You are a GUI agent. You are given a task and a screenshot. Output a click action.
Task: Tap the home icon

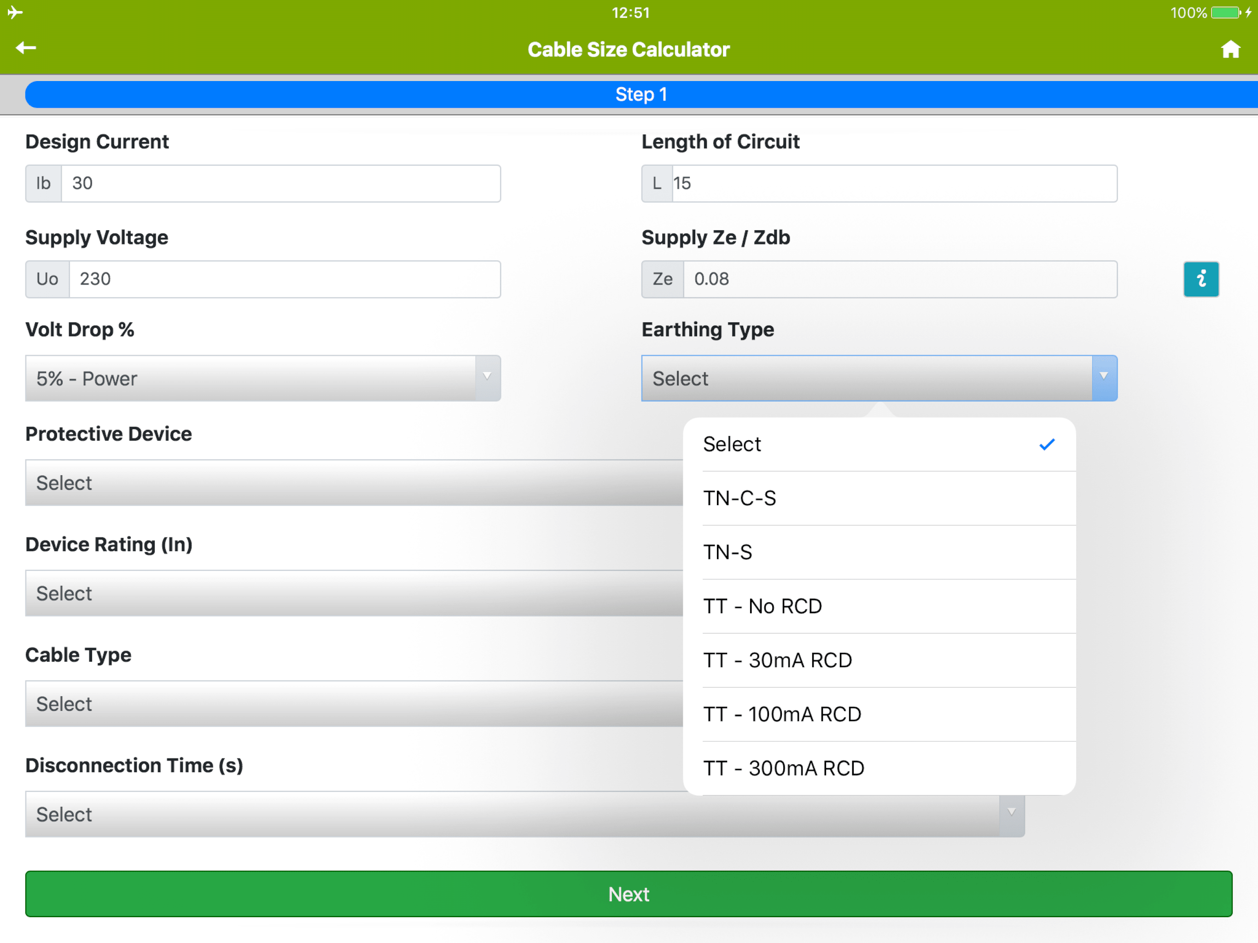[x=1230, y=49]
